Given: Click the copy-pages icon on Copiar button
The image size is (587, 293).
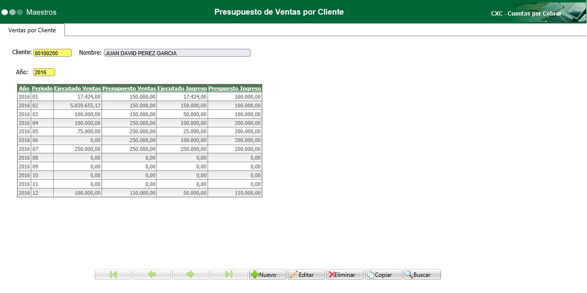Looking at the screenshot, I should tap(371, 274).
